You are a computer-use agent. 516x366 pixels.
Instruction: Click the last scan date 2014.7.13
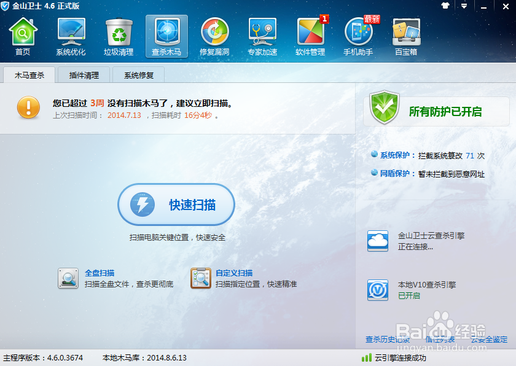point(124,115)
